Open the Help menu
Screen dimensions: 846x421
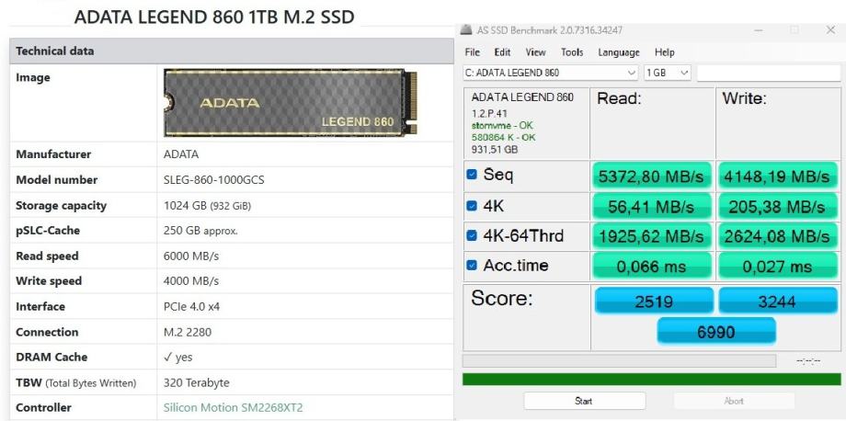click(x=665, y=52)
